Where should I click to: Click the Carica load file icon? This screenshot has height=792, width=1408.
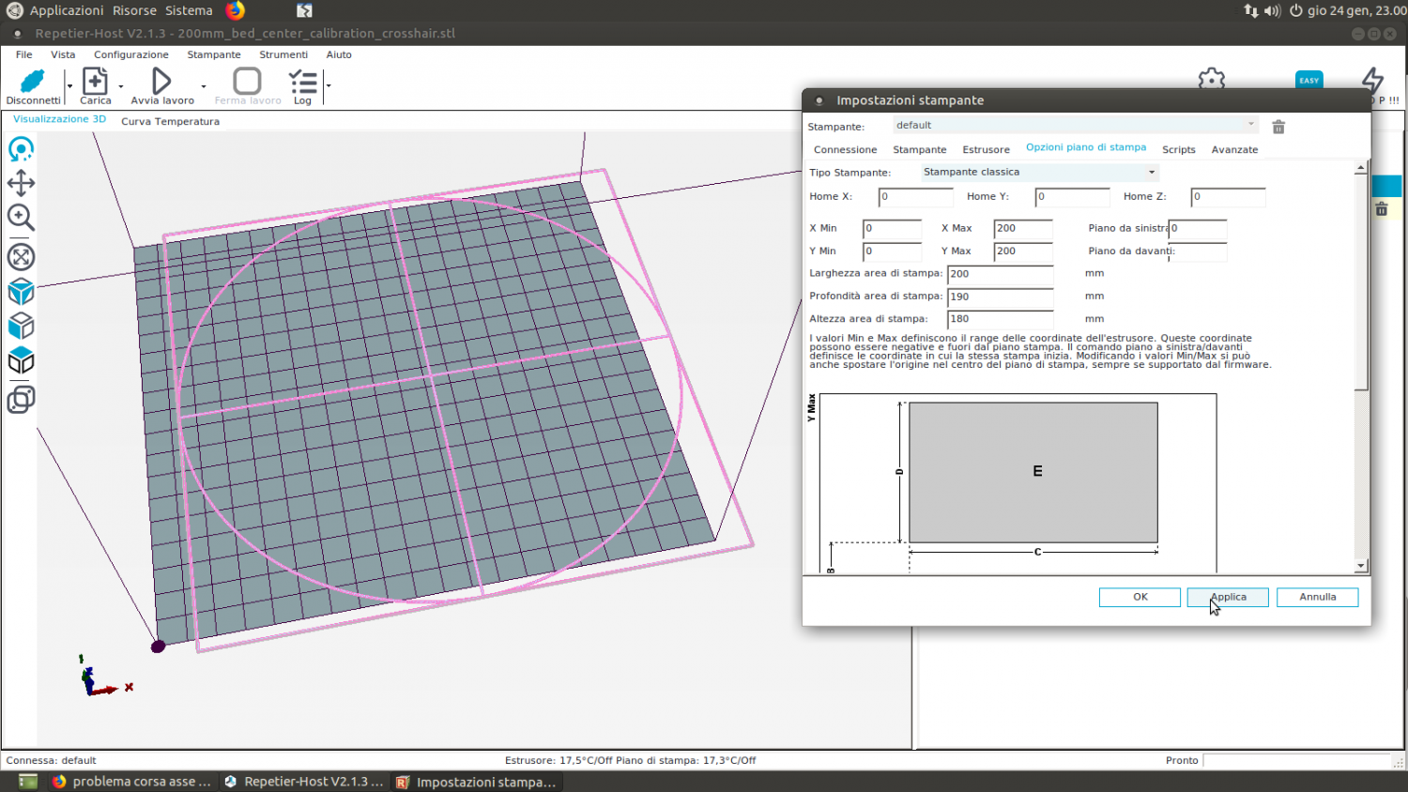click(x=95, y=83)
